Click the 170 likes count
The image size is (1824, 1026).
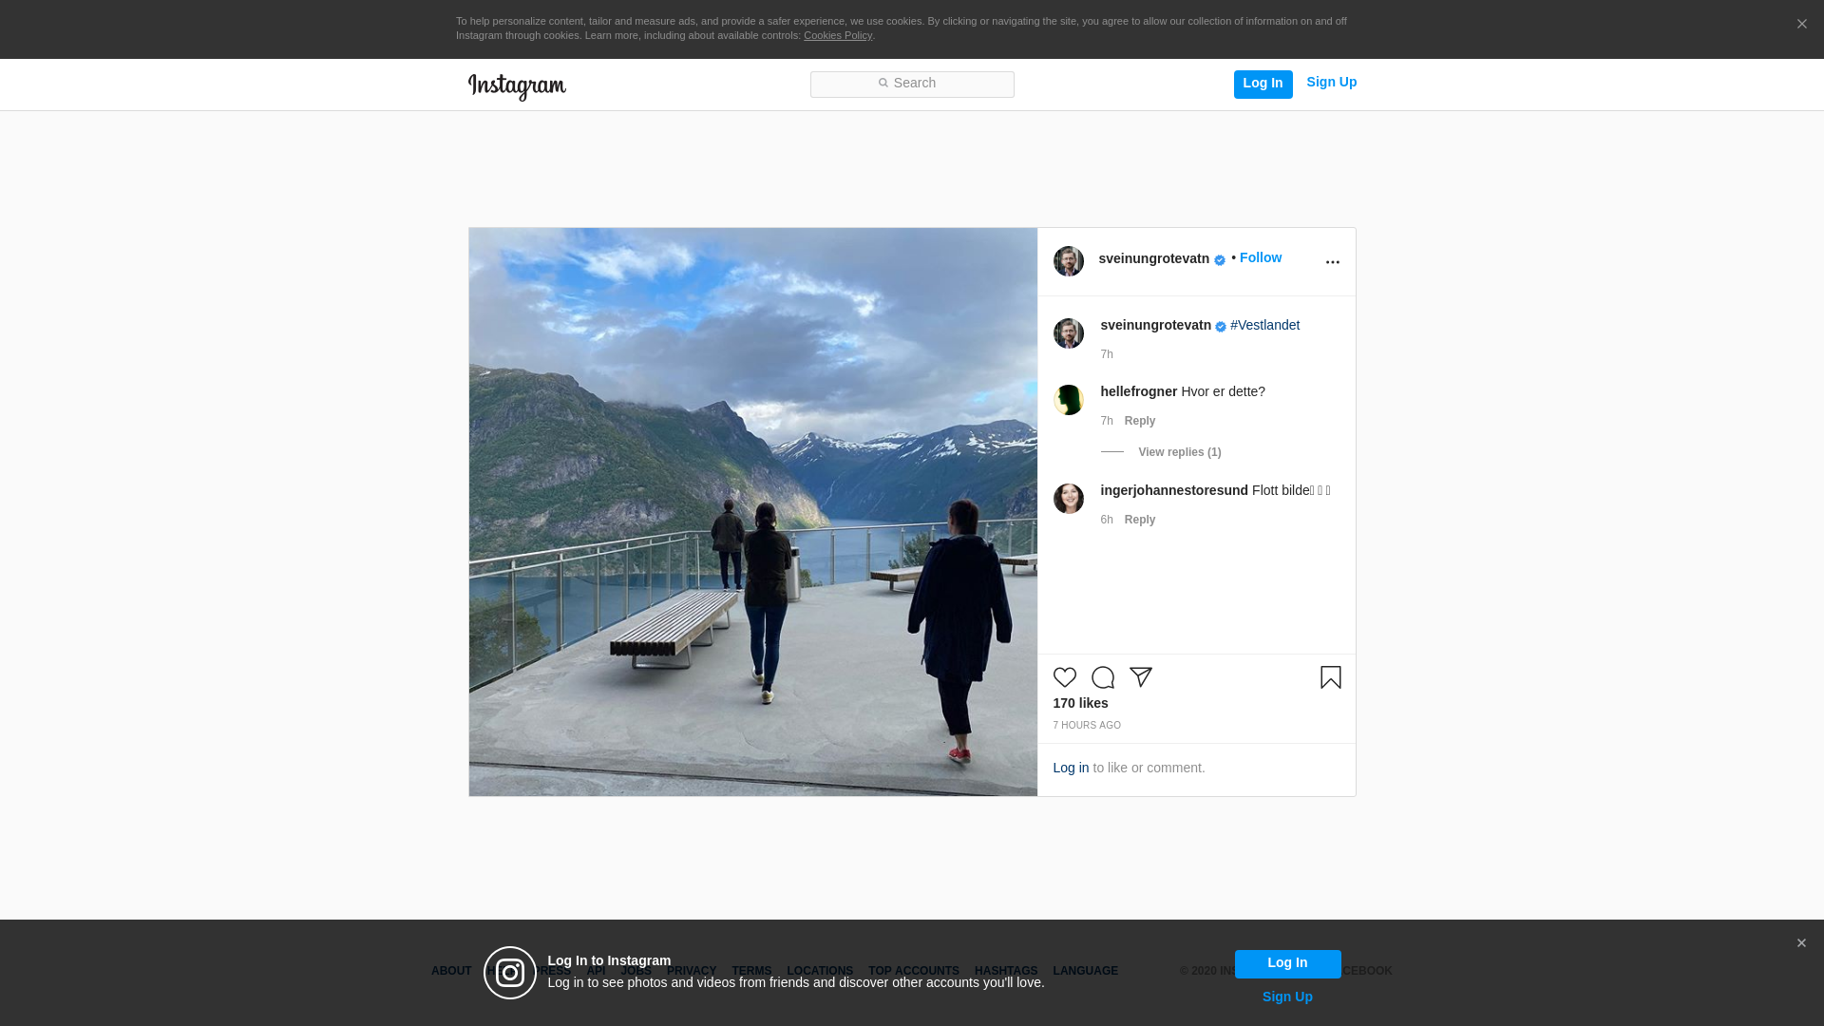click(1080, 703)
